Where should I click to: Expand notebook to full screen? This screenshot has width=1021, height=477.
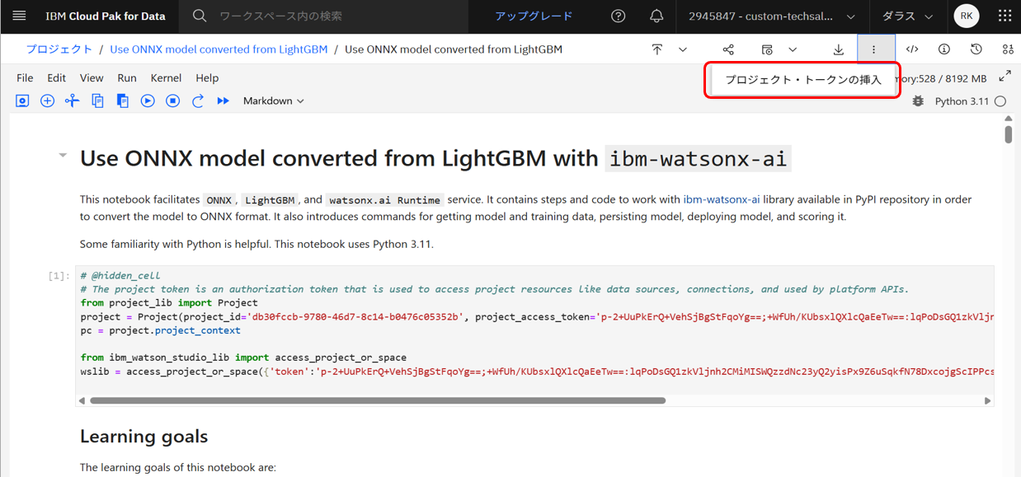coord(1005,77)
